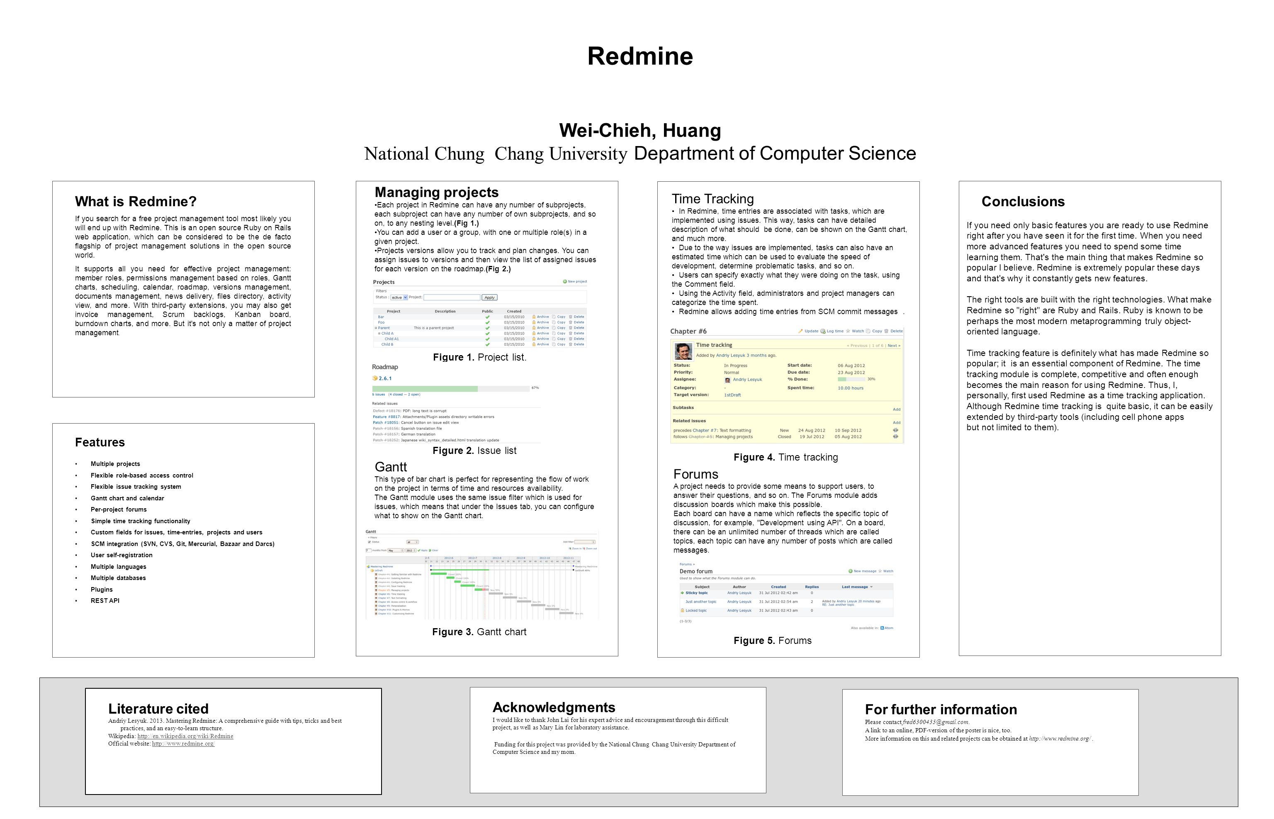
Task: Click the green sticky arrow icon
Action: point(683,593)
